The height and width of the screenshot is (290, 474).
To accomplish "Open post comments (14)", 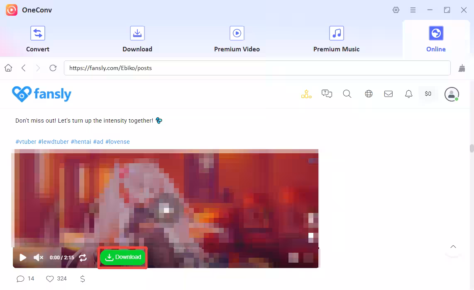I will point(25,279).
